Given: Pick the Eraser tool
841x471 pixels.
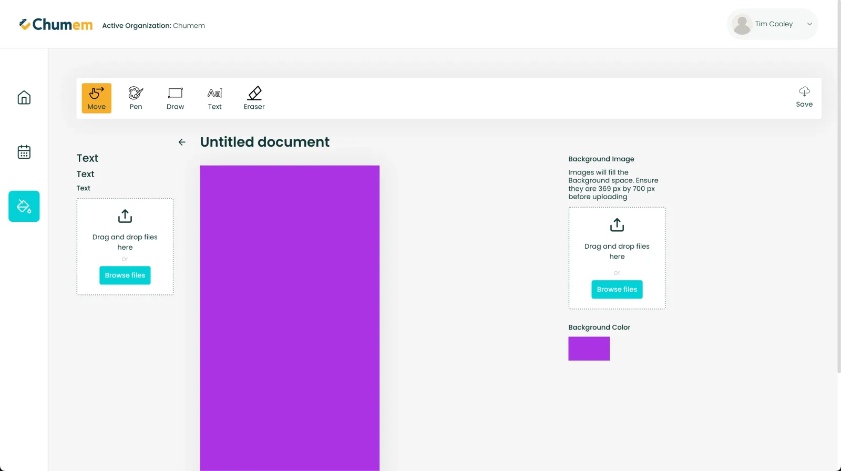Looking at the screenshot, I should pyautogui.click(x=254, y=98).
